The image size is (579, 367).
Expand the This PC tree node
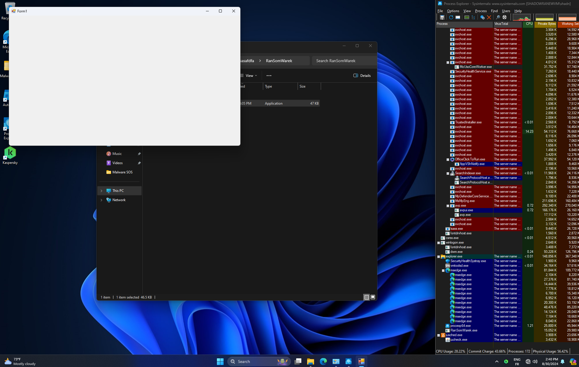pyautogui.click(x=102, y=191)
